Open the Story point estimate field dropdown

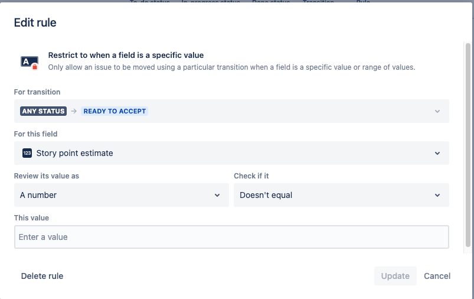[x=231, y=153]
